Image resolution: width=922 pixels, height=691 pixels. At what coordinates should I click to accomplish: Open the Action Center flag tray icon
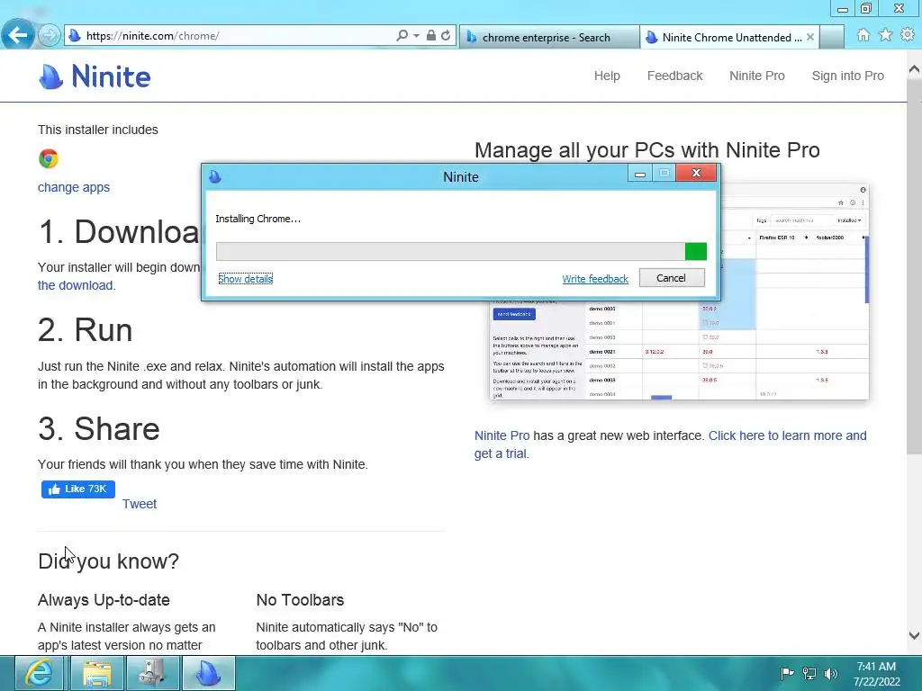[787, 673]
